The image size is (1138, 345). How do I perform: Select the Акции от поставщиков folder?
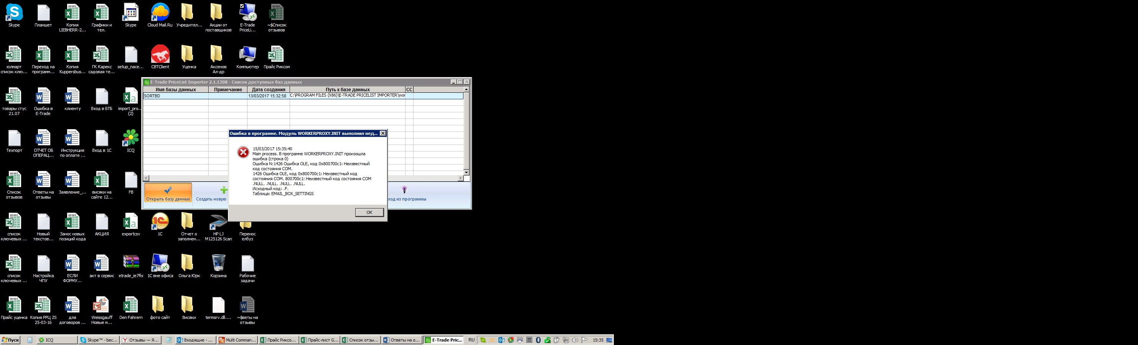click(x=218, y=18)
